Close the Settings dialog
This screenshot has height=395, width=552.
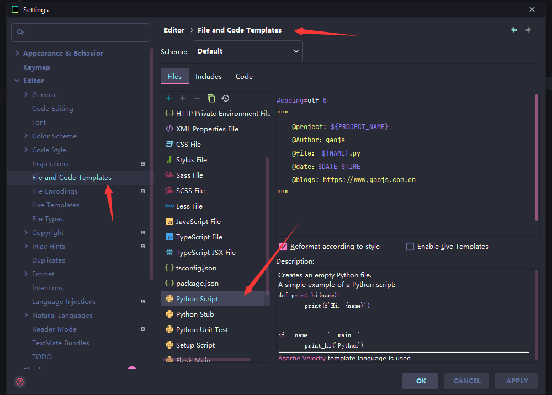coord(532,9)
